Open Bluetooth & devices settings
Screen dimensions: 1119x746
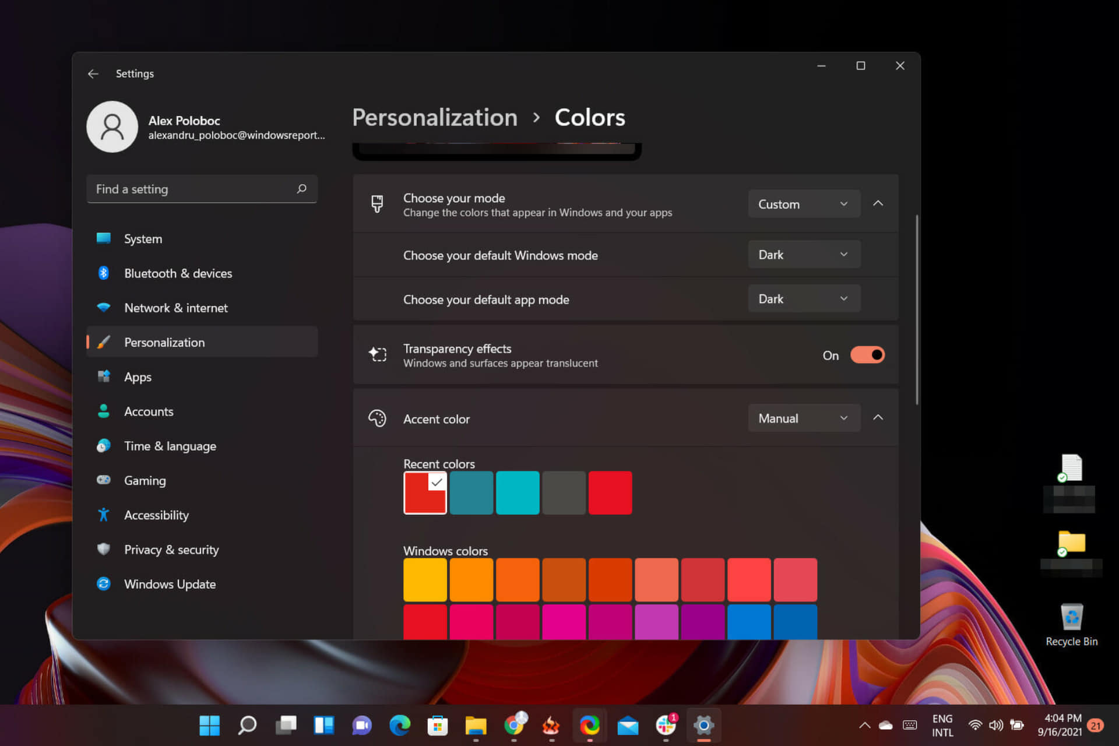pyautogui.click(x=177, y=273)
